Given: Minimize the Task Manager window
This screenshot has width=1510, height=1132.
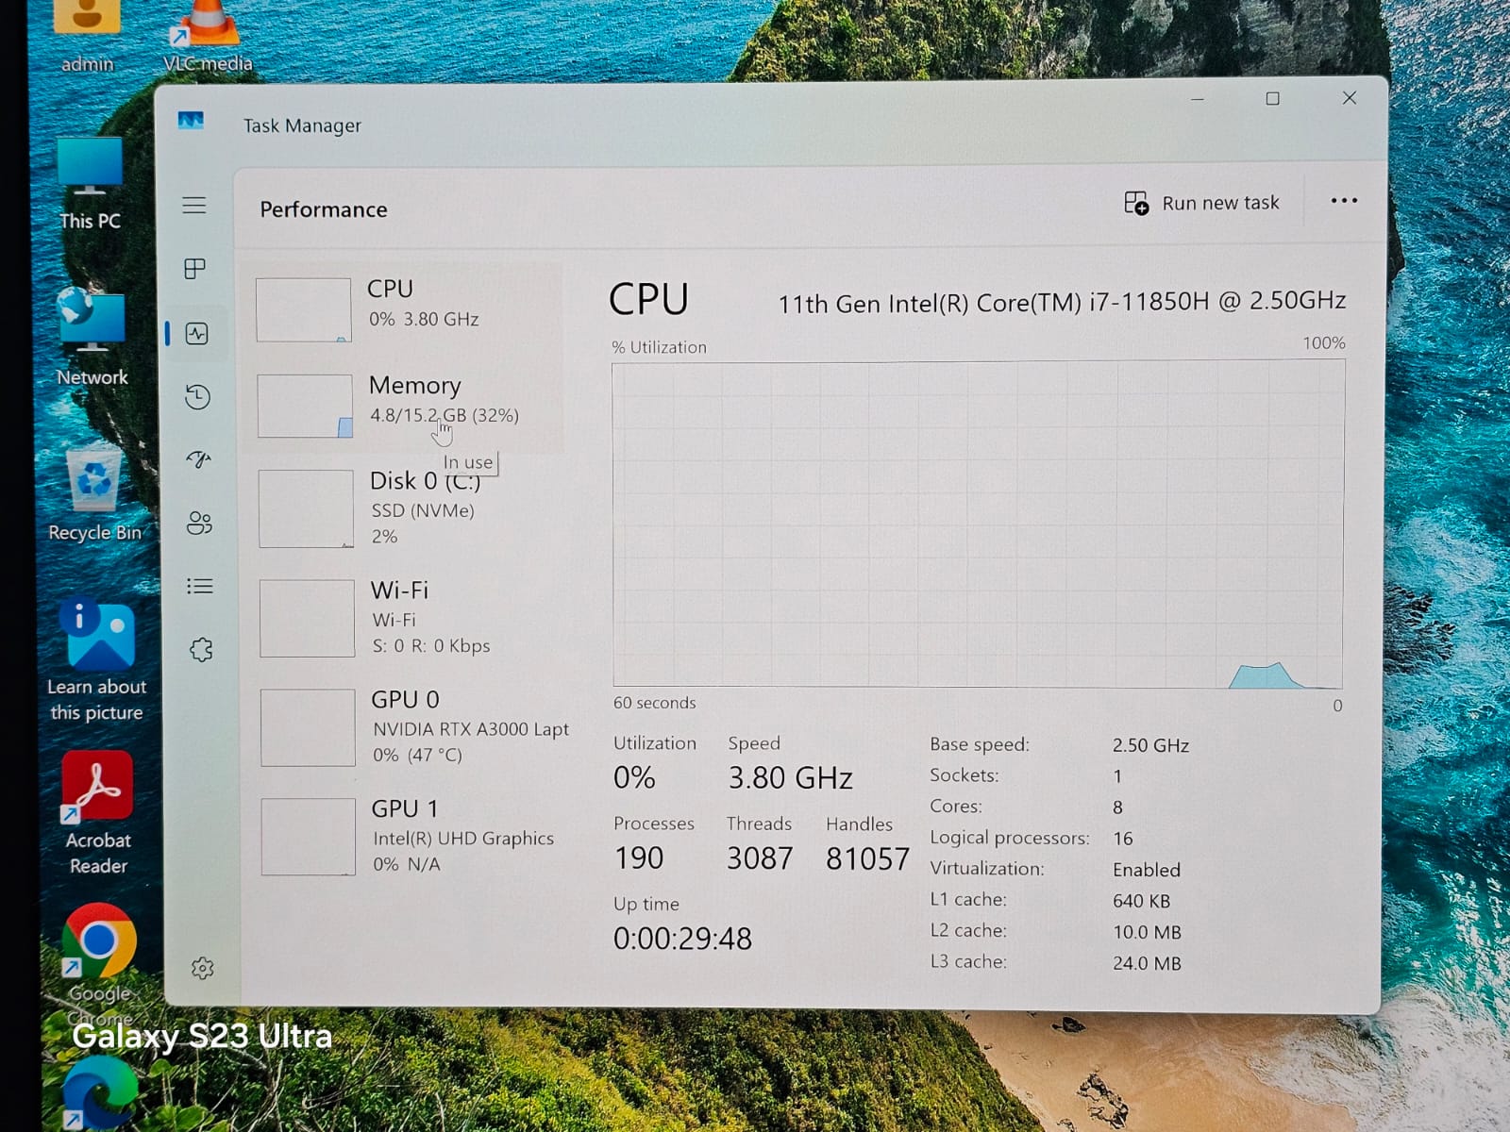Looking at the screenshot, I should [x=1198, y=98].
